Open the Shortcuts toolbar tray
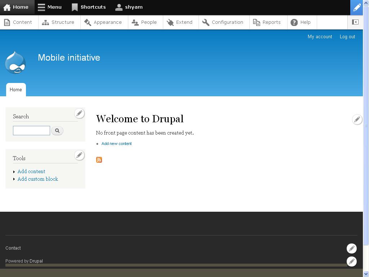 point(89,7)
